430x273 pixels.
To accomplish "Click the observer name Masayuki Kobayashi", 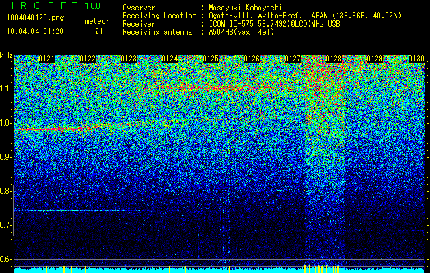I will pos(245,8).
